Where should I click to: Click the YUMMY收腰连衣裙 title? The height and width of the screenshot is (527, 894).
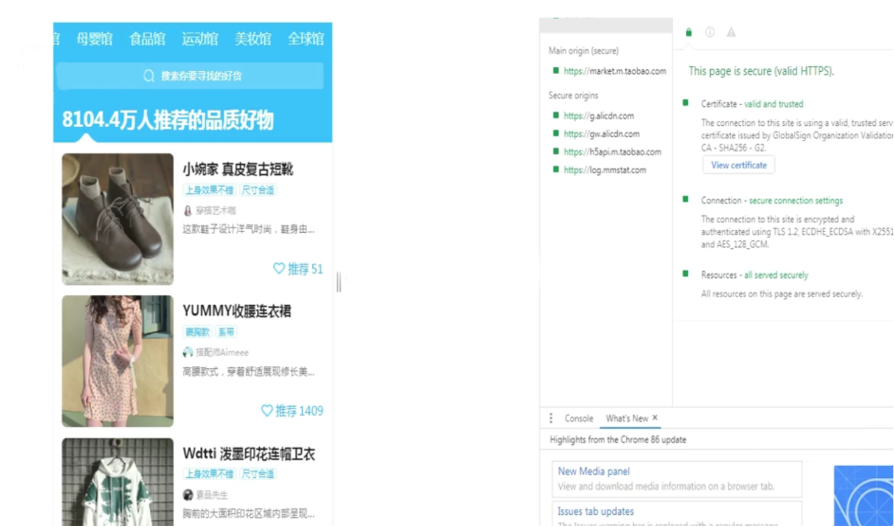pyautogui.click(x=237, y=311)
